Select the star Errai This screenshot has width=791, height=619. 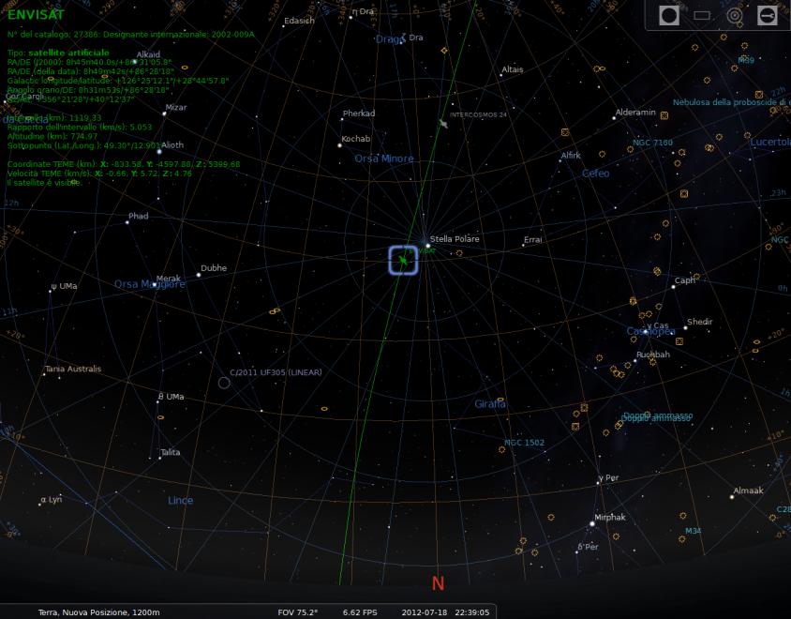[x=523, y=246]
